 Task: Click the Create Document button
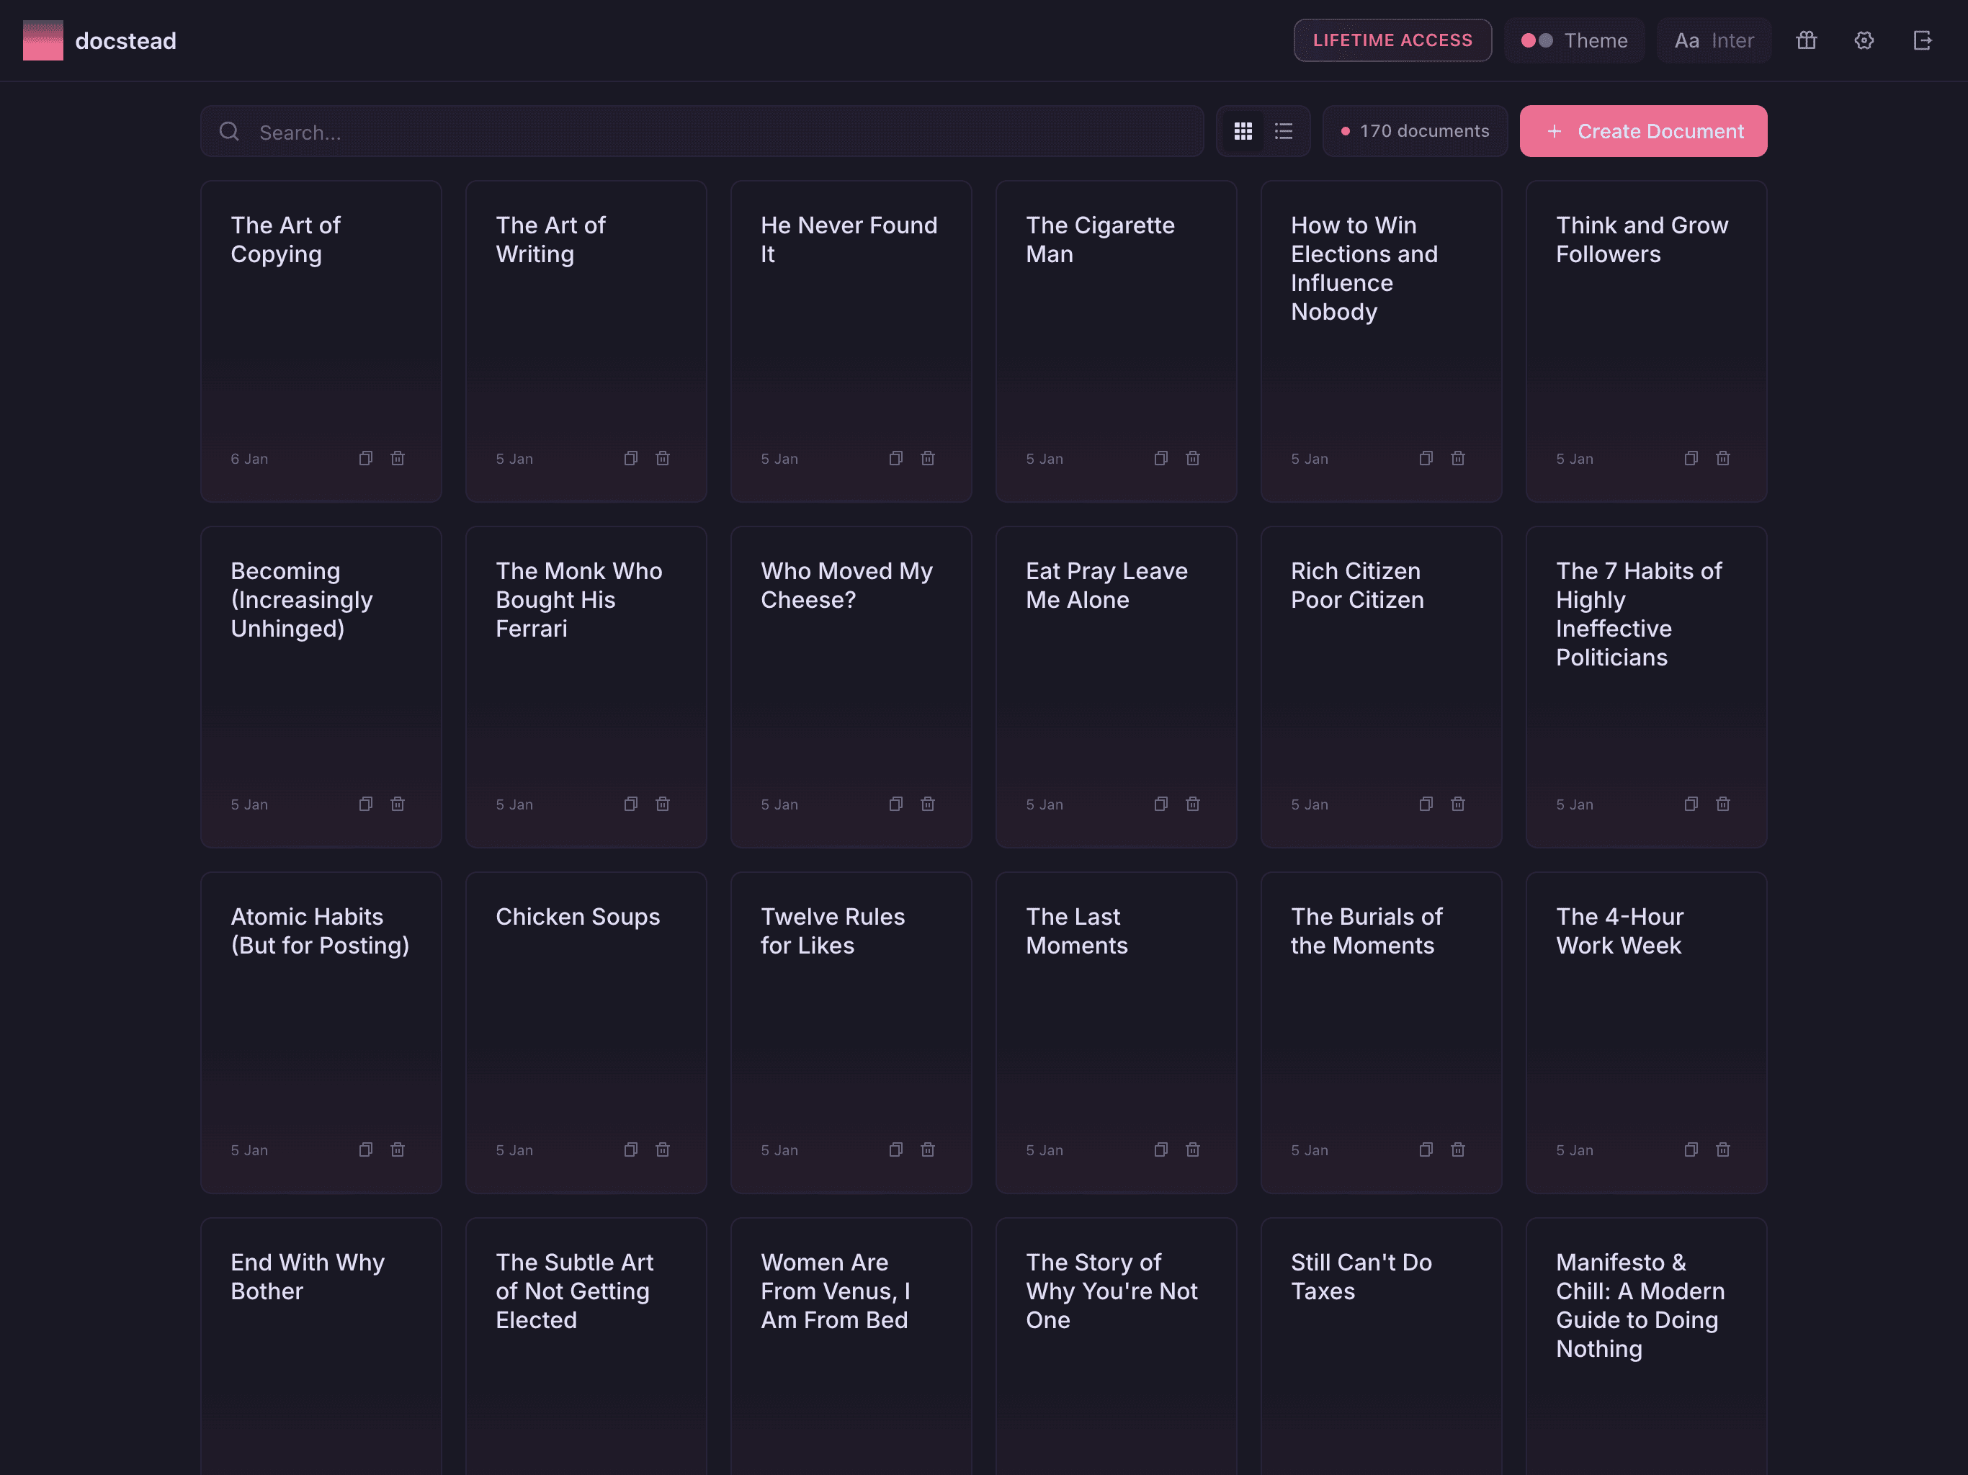[1642, 131]
